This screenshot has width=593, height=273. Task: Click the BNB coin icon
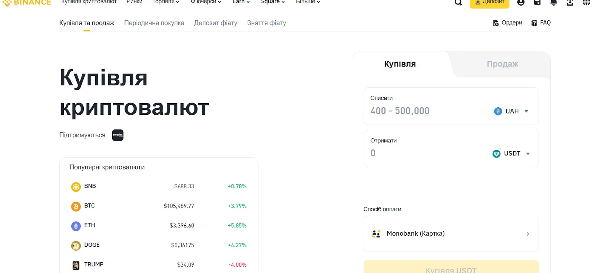tap(76, 187)
